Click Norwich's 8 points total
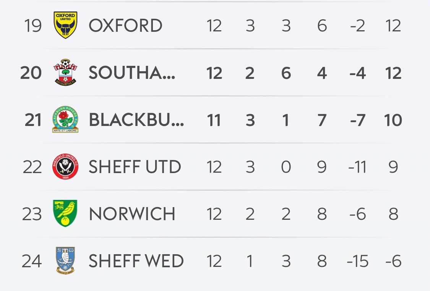430x291 pixels. click(393, 214)
